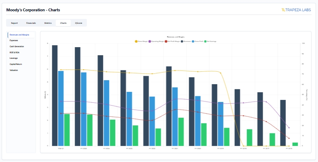Click the Gross Margin point at FY 2019
The image size is (318, 162).
click(221, 73)
